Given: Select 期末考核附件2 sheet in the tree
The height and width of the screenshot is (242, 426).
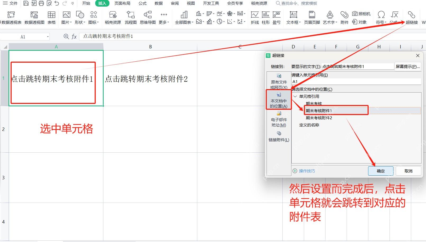Looking at the screenshot, I should [x=319, y=118].
